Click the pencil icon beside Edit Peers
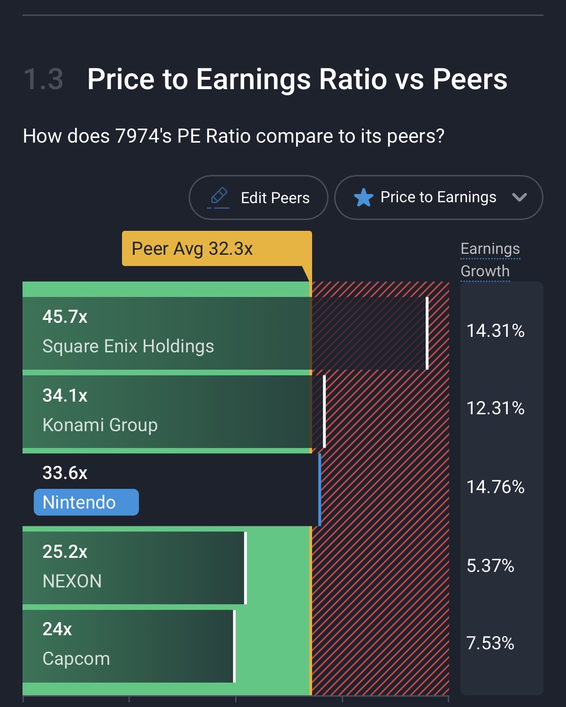Viewport: 566px width, 707px height. coord(218,197)
